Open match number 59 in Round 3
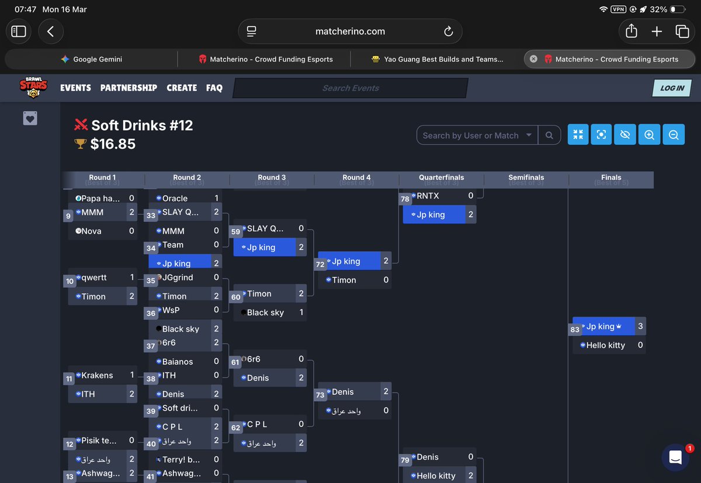This screenshot has width=701, height=483. [x=235, y=232]
